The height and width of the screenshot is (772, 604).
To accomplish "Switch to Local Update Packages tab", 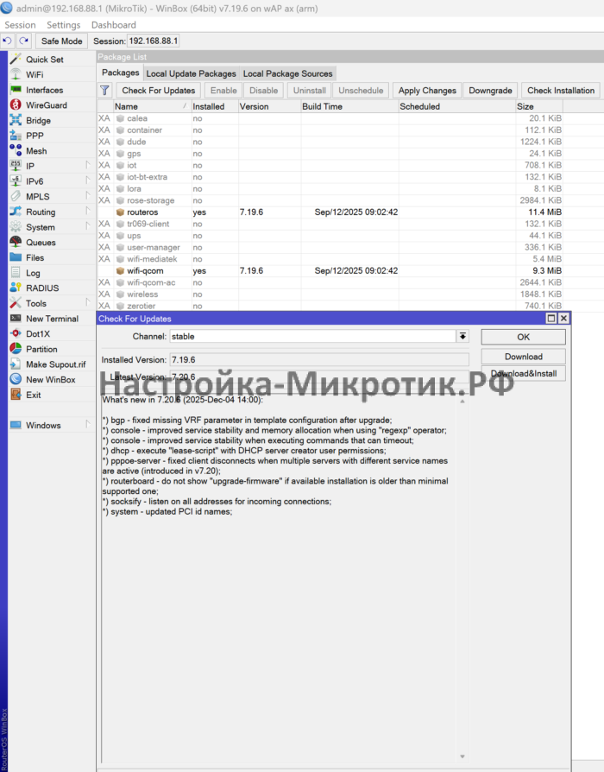I will 191,73.
